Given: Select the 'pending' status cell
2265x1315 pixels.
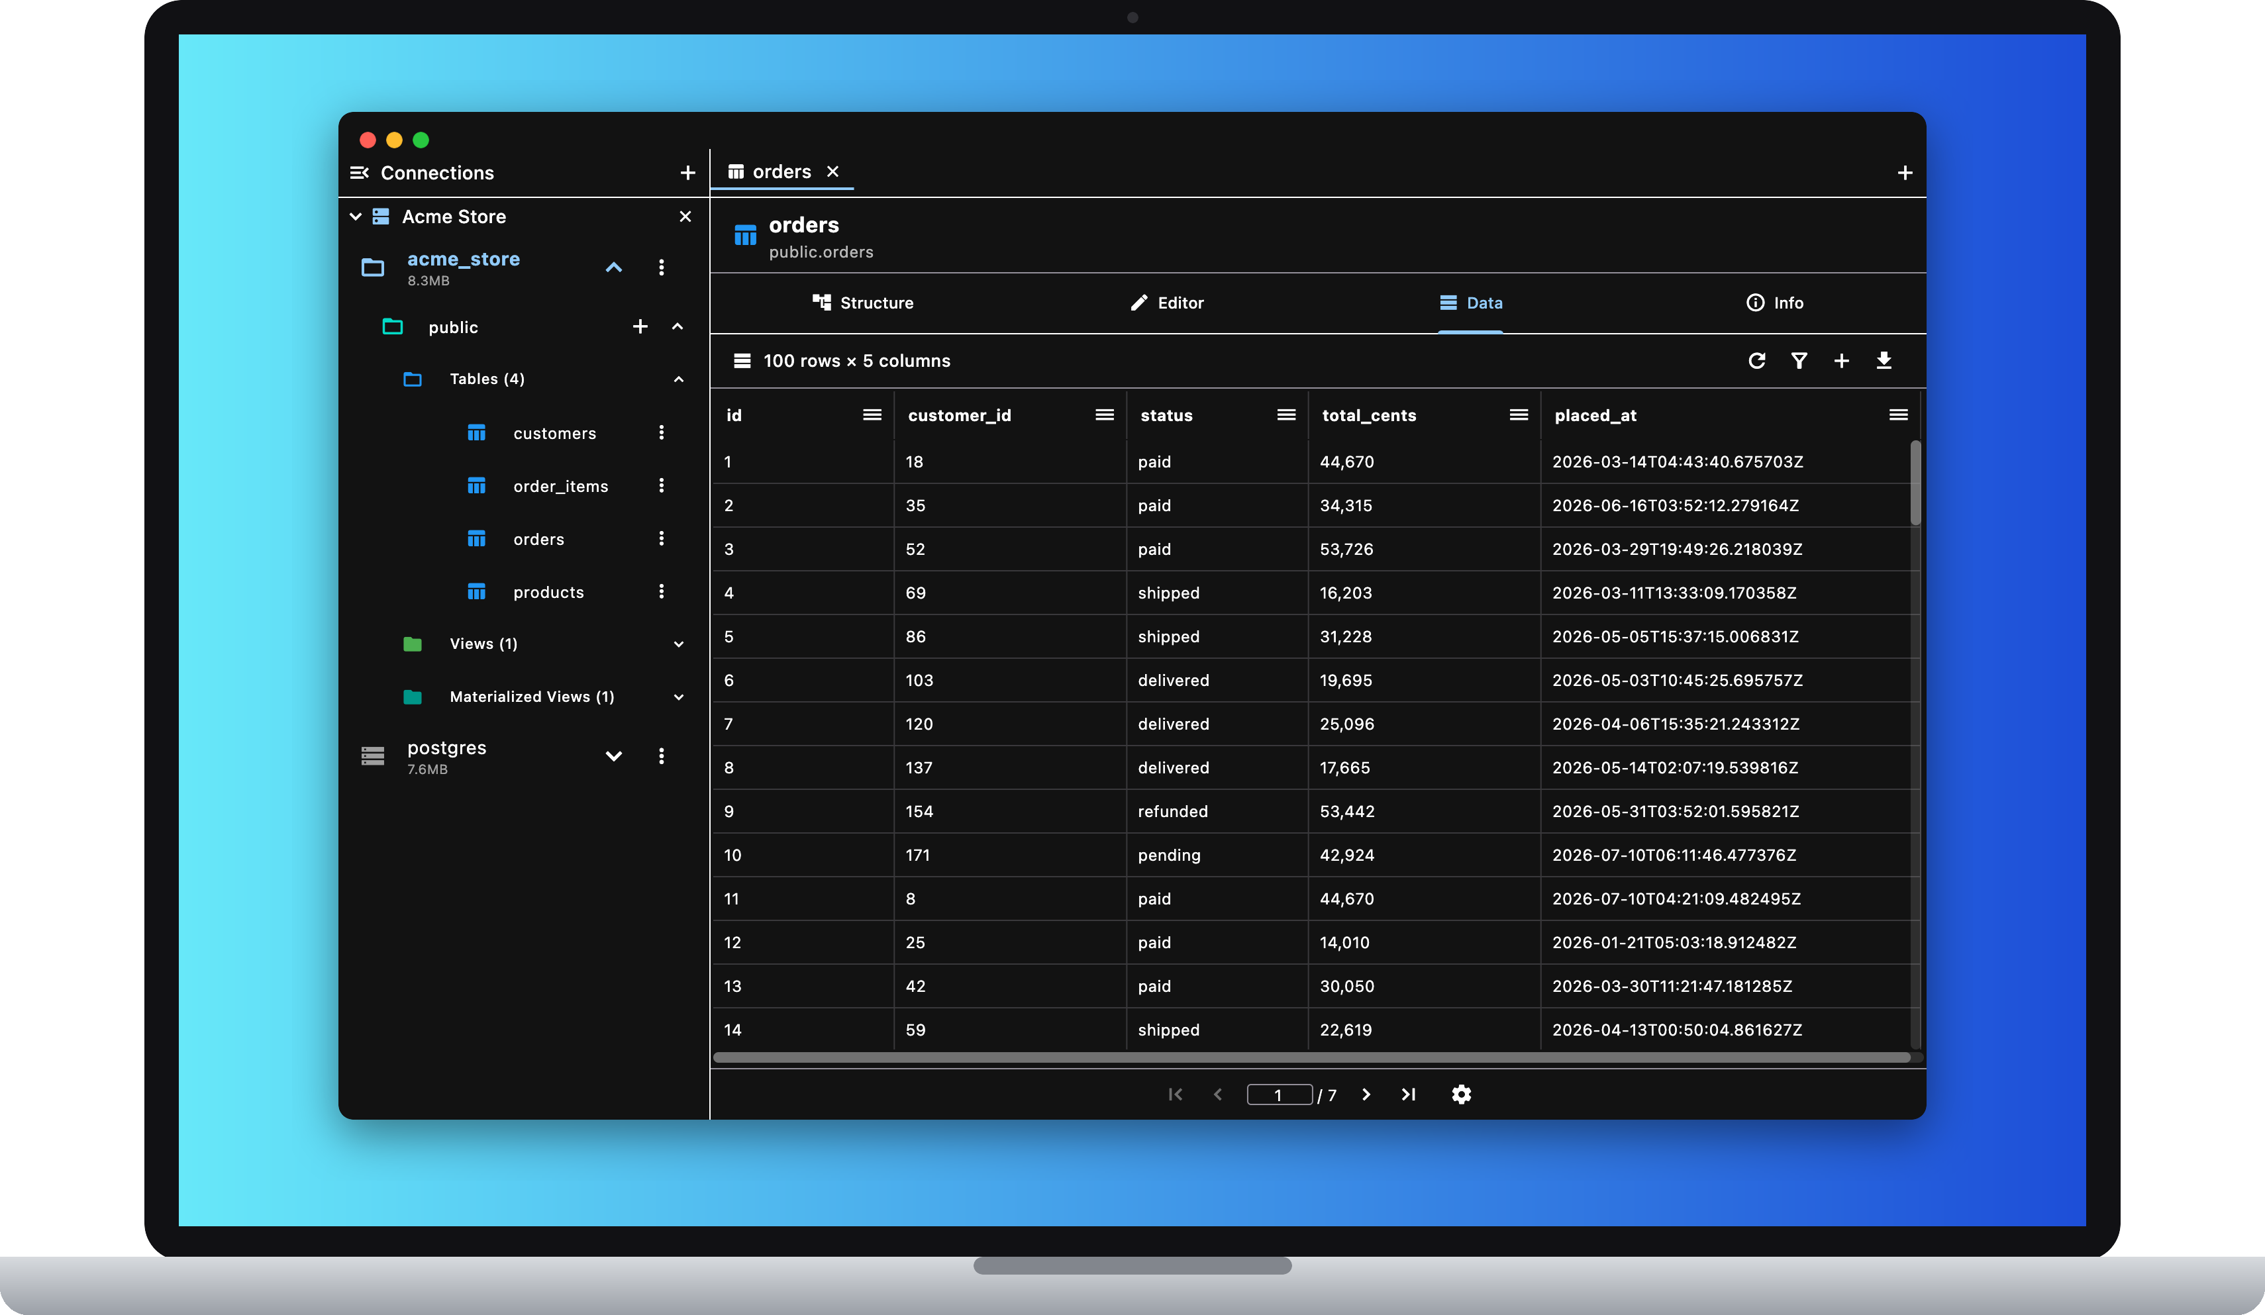Looking at the screenshot, I should point(1217,855).
